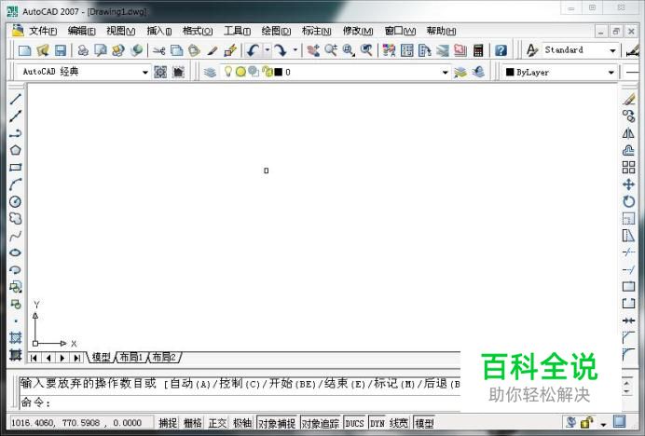Click the Redo arrow icon
The width and height of the screenshot is (645, 436).
[281, 50]
